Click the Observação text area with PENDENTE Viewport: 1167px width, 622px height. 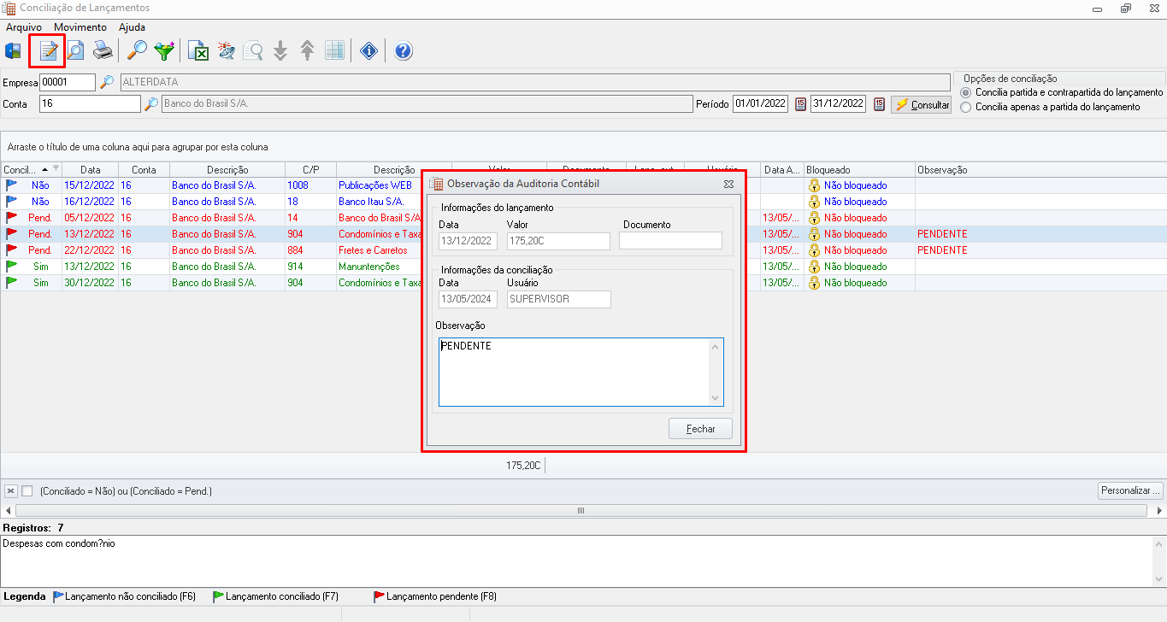pyautogui.click(x=581, y=372)
